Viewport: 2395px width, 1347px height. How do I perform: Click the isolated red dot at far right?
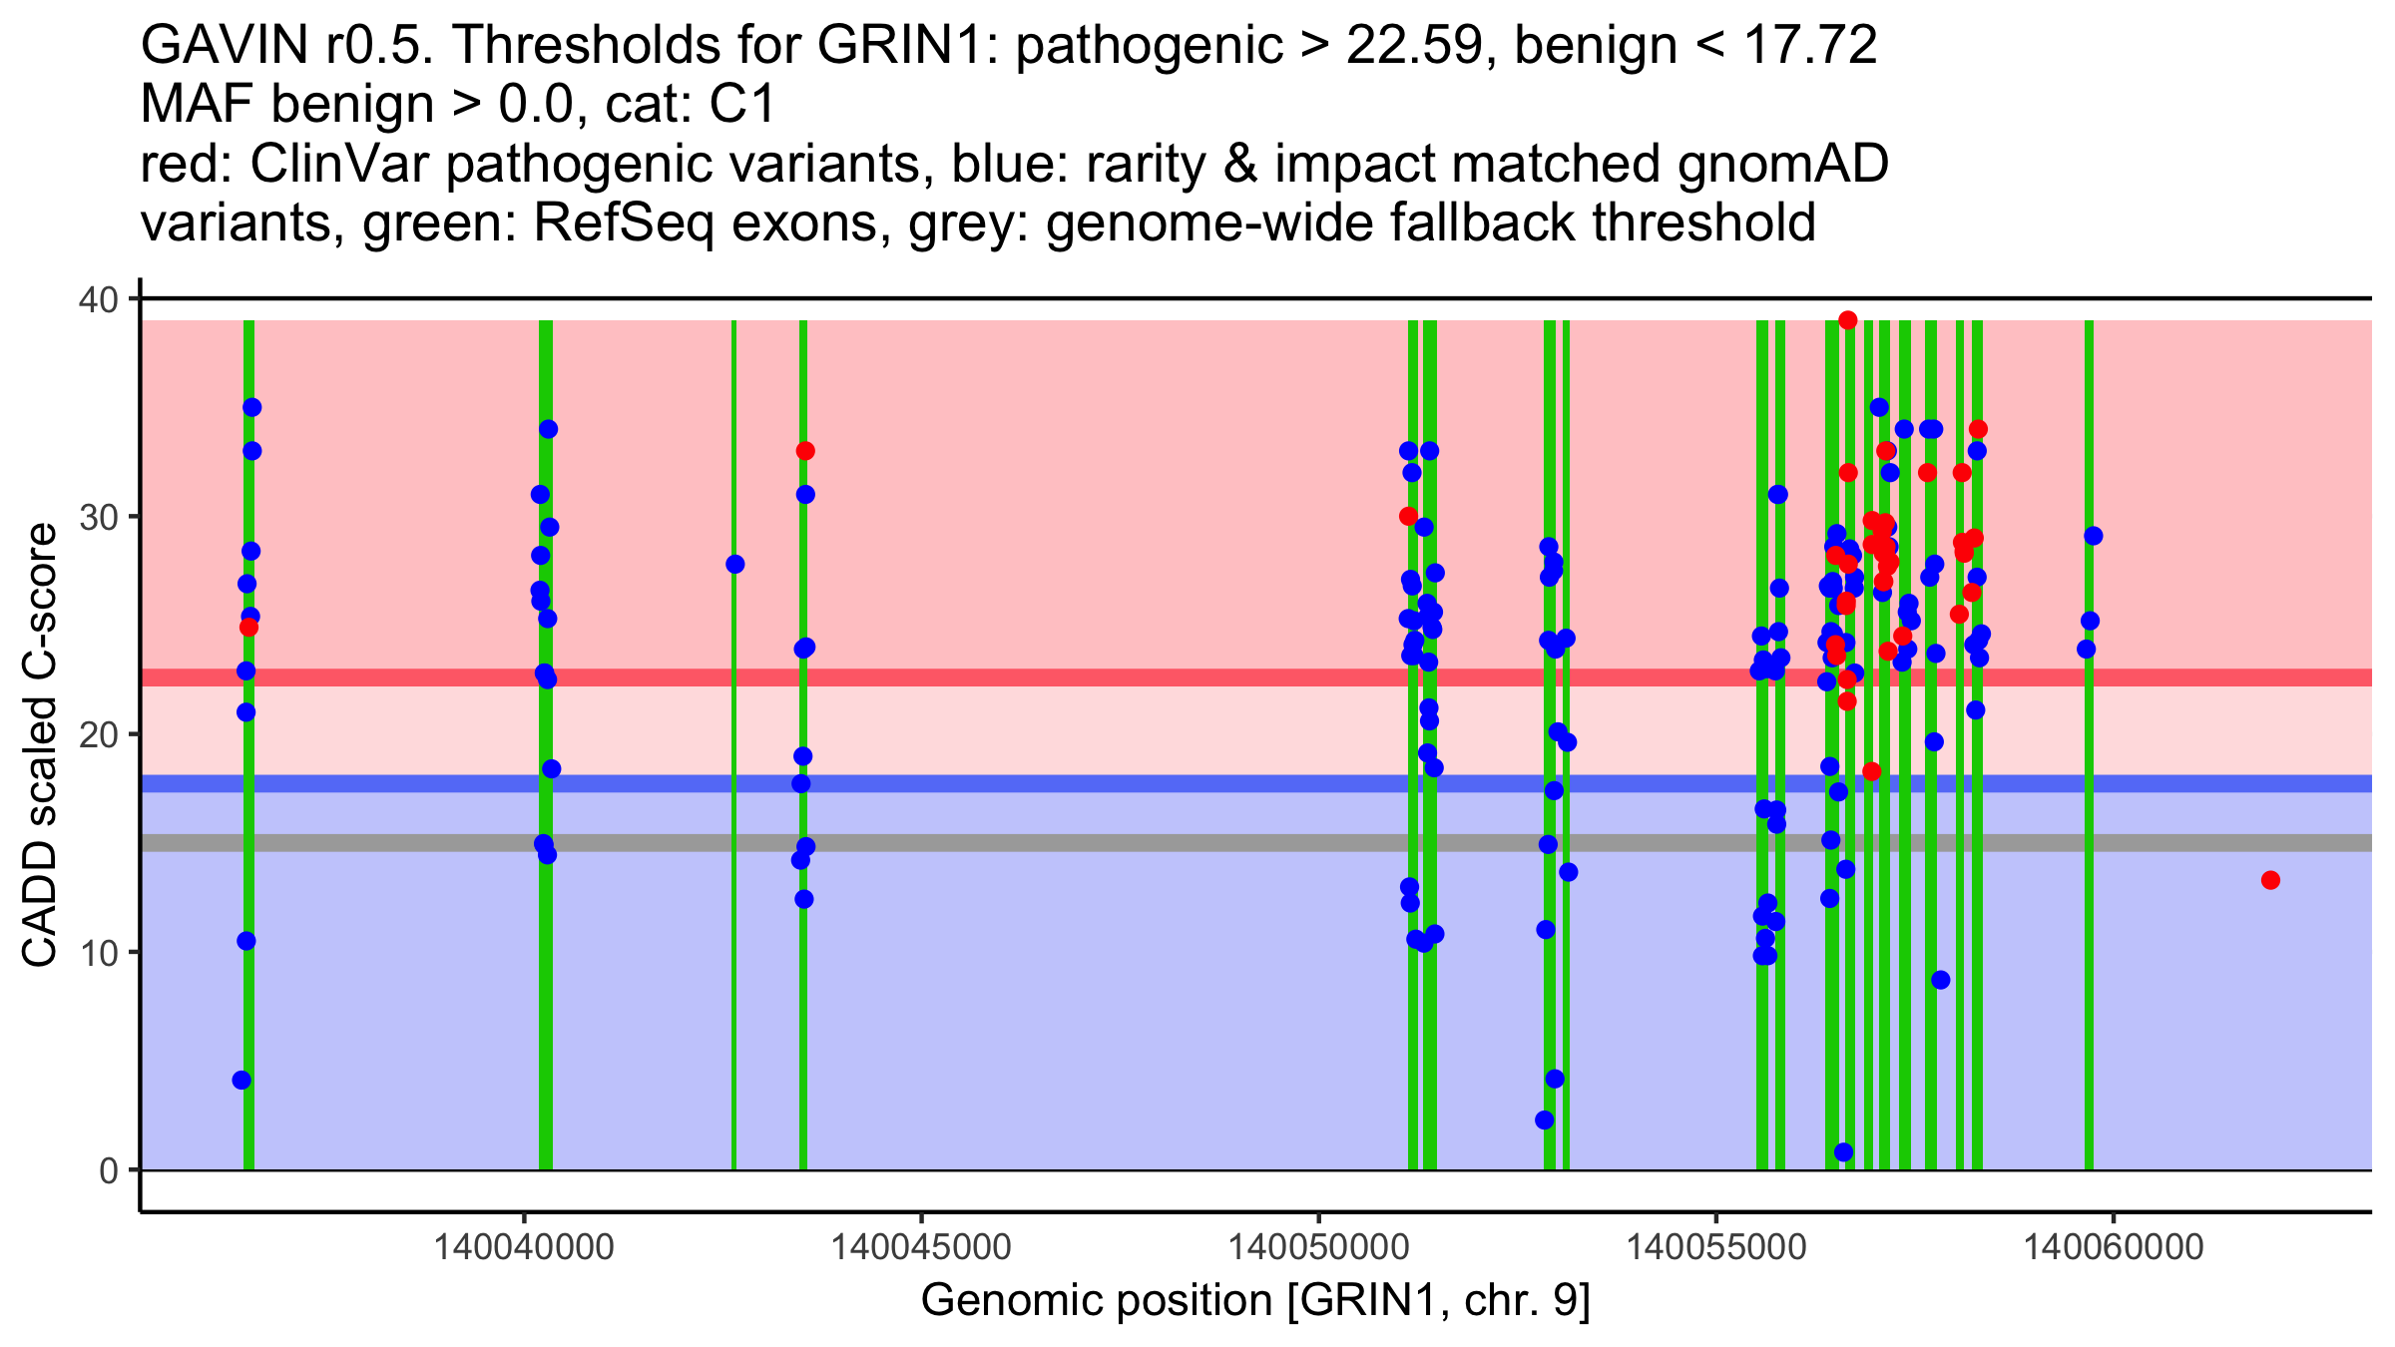(2270, 880)
